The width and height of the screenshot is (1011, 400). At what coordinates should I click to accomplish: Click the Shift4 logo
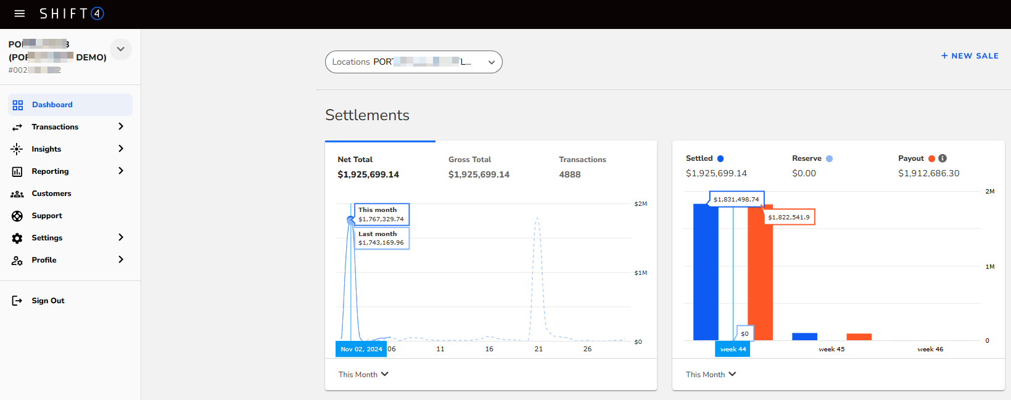pyautogui.click(x=72, y=14)
